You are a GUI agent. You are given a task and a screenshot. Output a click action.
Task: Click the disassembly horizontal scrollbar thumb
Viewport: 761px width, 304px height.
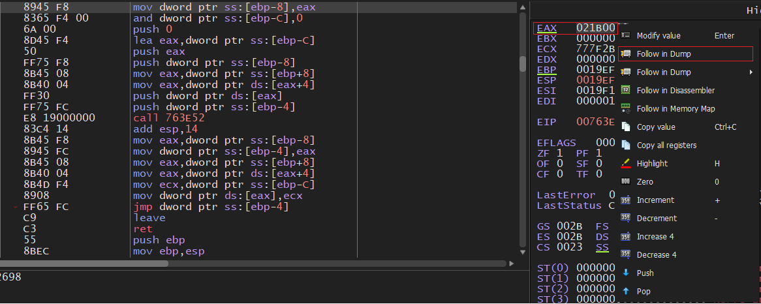pos(84,264)
